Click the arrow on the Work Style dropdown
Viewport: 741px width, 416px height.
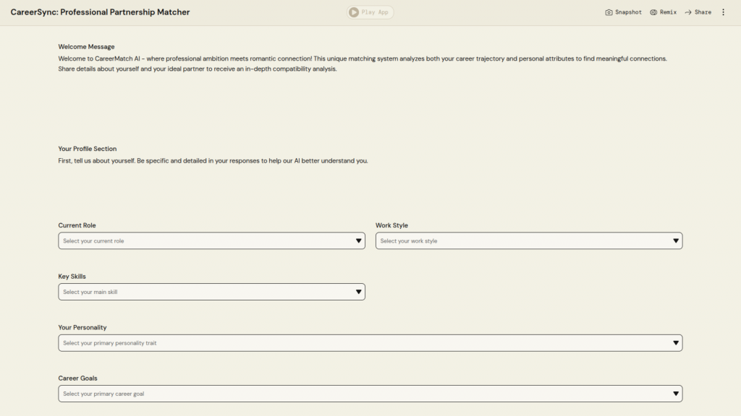pos(676,241)
